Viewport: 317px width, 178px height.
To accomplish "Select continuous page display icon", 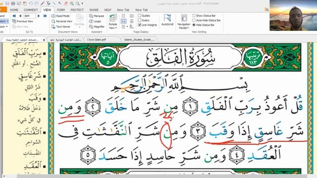I will click(x=123, y=21).
